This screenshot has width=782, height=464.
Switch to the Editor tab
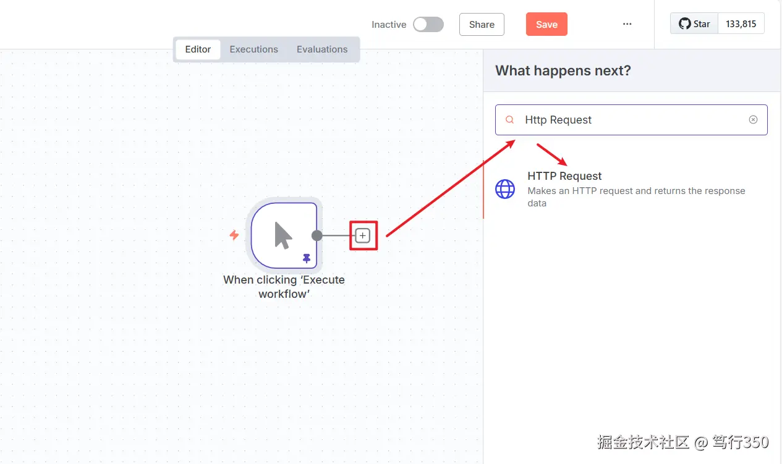coord(198,49)
